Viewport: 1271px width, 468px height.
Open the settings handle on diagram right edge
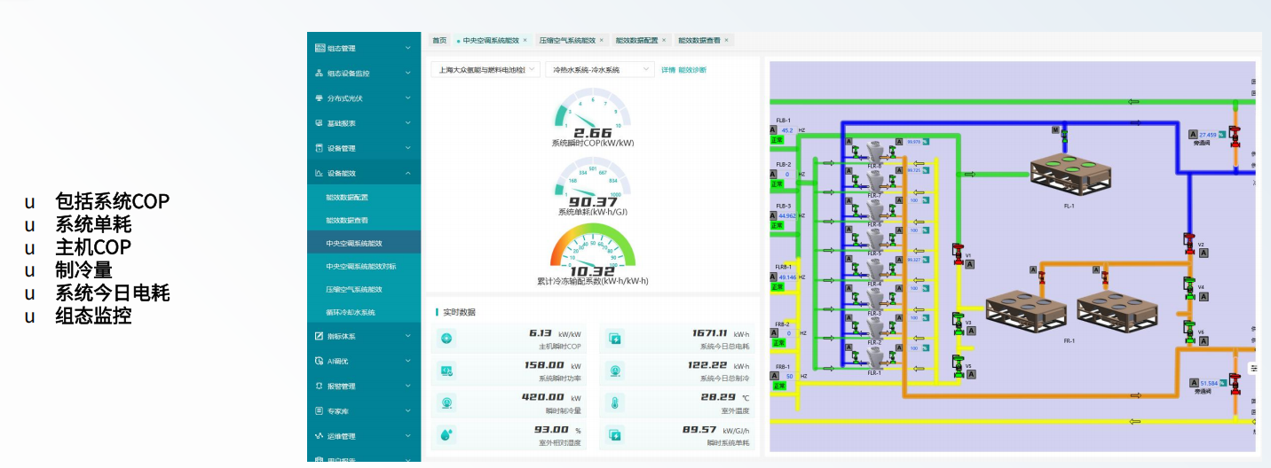coord(1253,368)
